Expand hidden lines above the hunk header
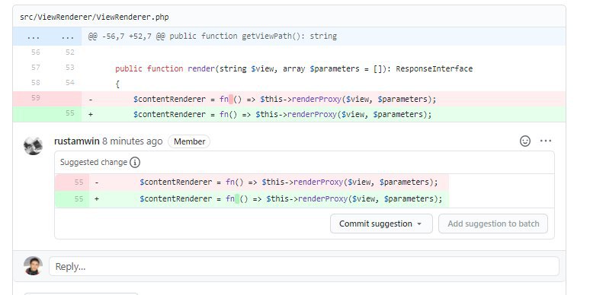This screenshot has width=606, height=295. click(x=47, y=36)
